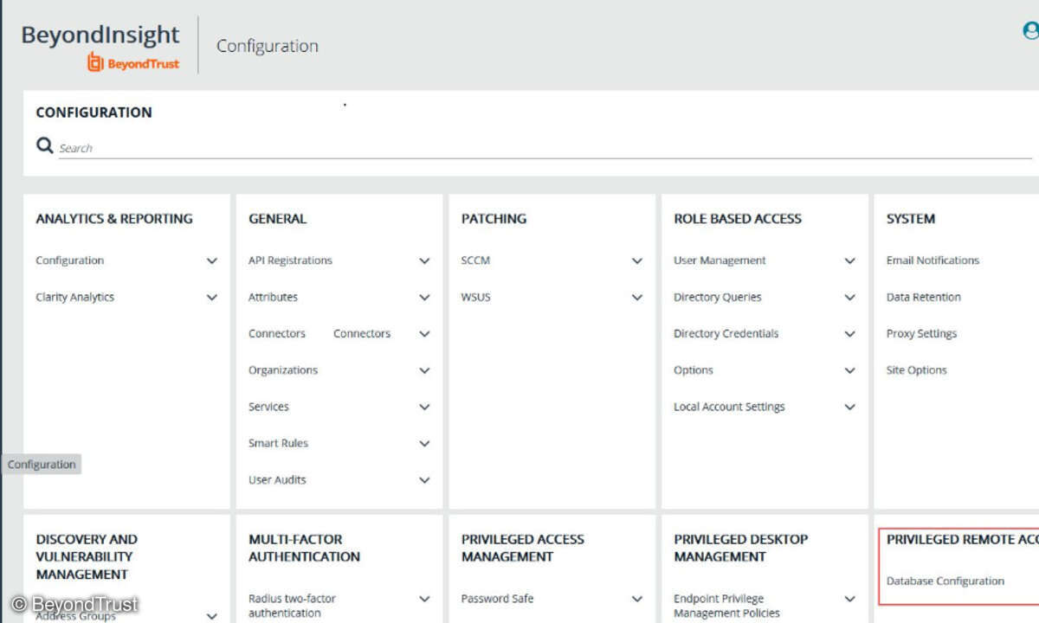Expand the Services chevron
The height and width of the screenshot is (623, 1039).
[424, 407]
